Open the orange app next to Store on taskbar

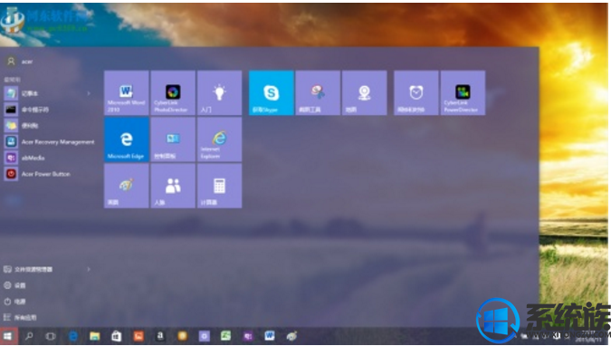point(138,336)
